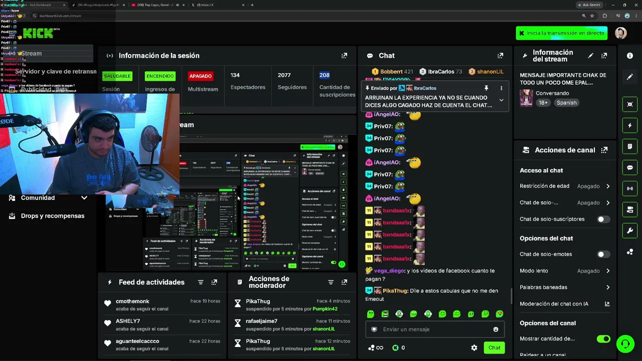Click the 208 suscripciones count
The height and width of the screenshot is (361, 642).
point(325,75)
